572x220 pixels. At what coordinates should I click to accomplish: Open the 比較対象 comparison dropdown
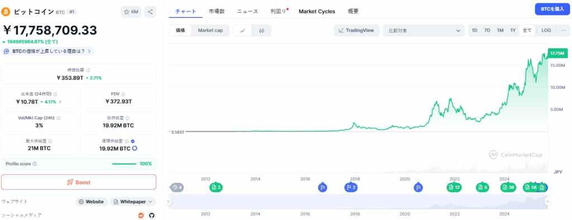(x=424, y=31)
